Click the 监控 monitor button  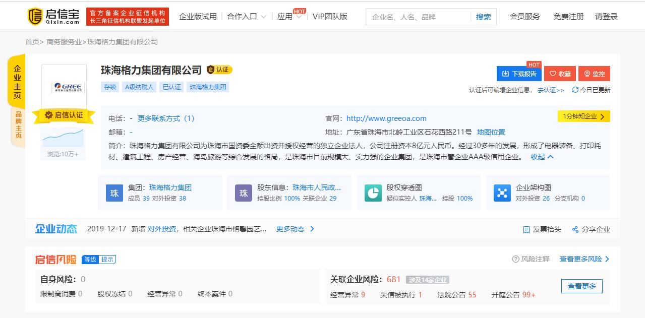[594, 74]
